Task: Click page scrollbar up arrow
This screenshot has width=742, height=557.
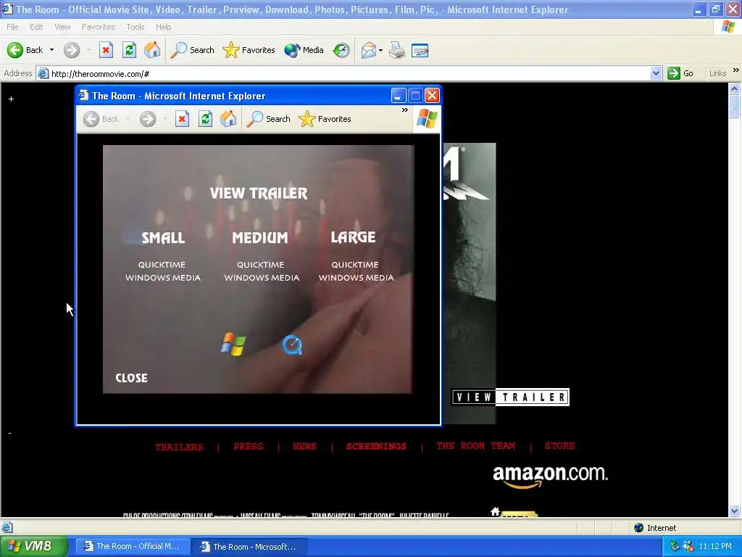Action: click(735, 88)
